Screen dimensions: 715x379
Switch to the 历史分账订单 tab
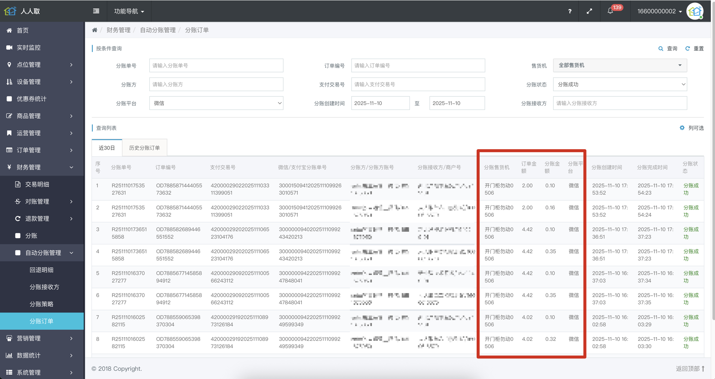click(144, 148)
